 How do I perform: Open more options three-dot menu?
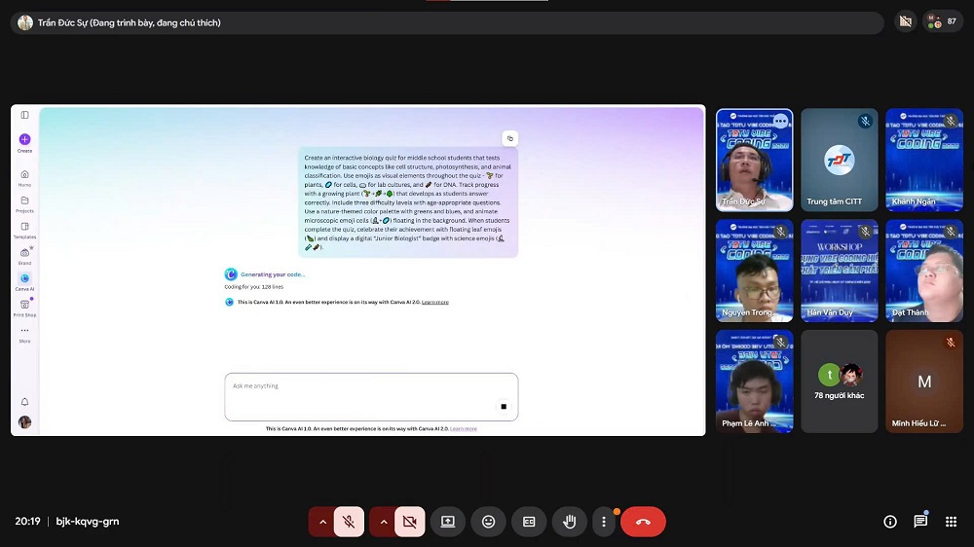[x=604, y=522]
